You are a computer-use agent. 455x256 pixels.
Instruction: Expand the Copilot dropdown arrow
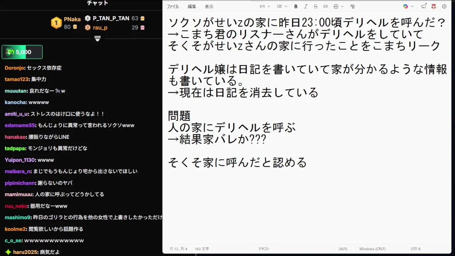click(412, 6)
